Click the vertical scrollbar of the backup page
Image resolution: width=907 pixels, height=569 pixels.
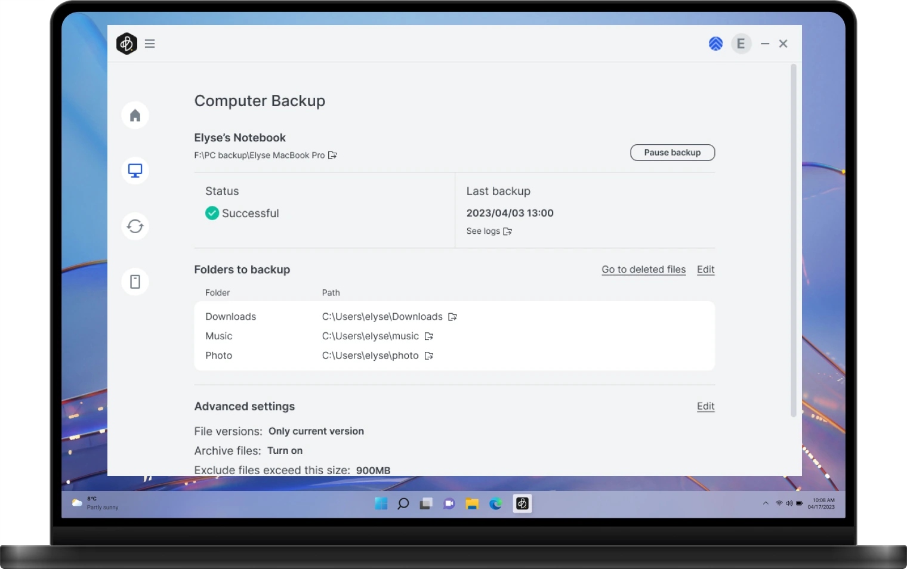click(x=794, y=240)
